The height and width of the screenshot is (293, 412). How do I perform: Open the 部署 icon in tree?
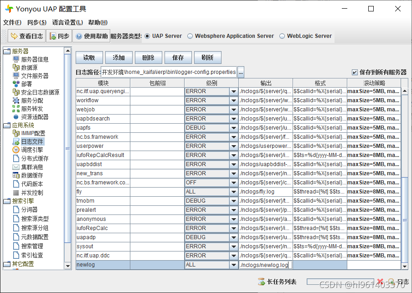16,84
